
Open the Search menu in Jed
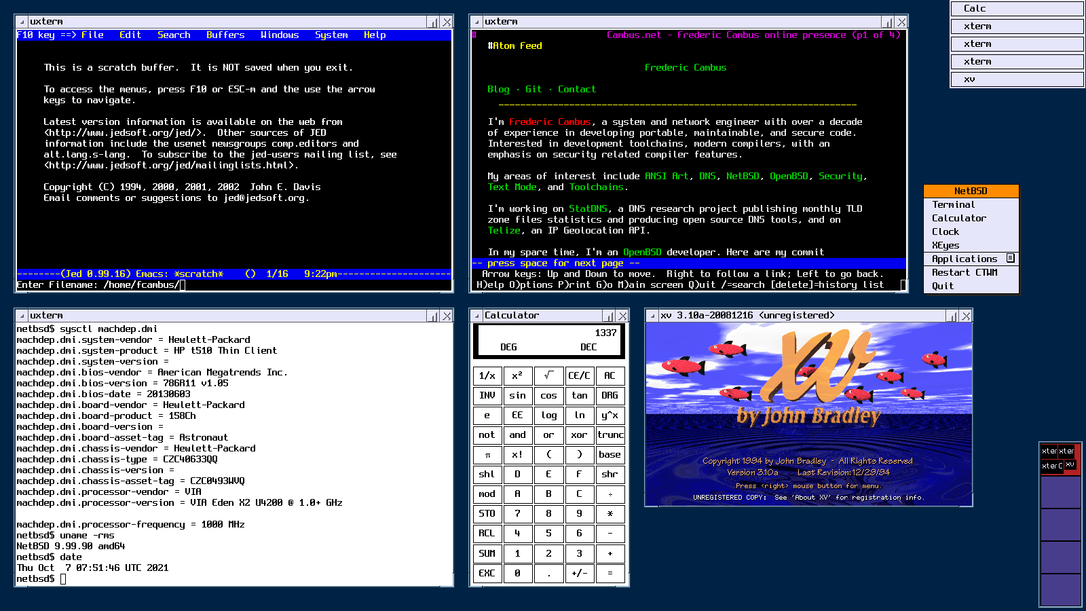pyautogui.click(x=174, y=35)
